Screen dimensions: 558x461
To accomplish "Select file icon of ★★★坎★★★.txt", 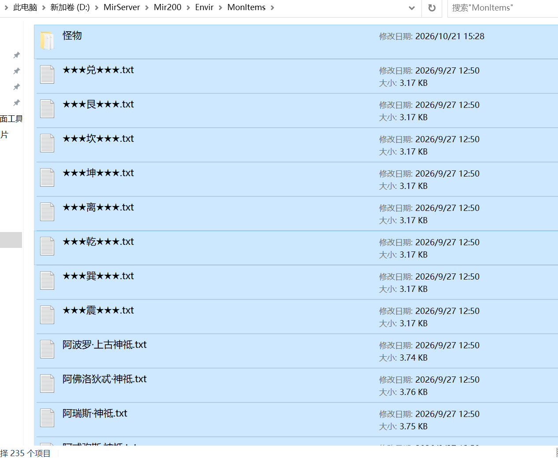I will click(x=47, y=144).
